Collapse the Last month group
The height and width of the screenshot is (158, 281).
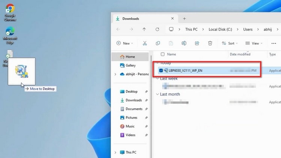[157, 94]
